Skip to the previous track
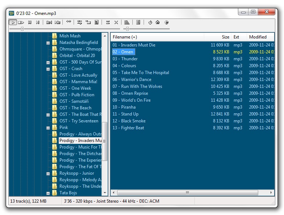The height and width of the screenshot is (215, 284). click(x=30, y=23)
